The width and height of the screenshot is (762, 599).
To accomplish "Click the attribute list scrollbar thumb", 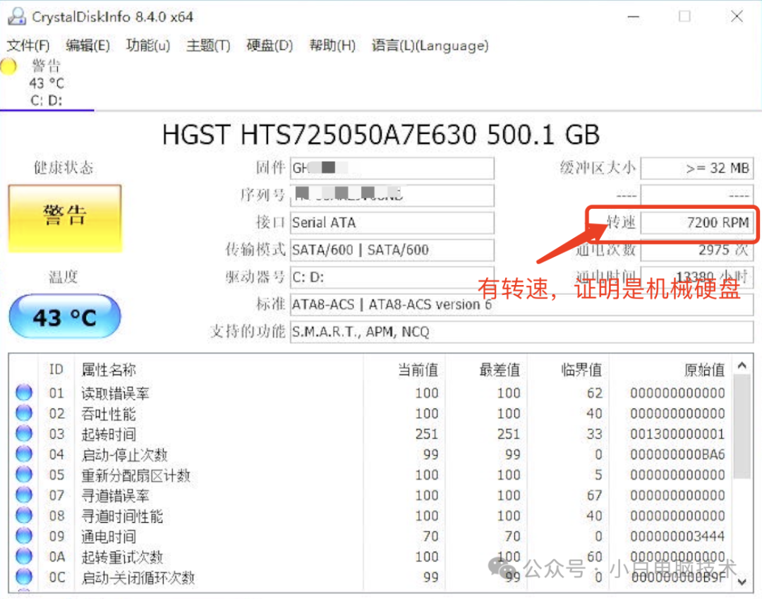I will pos(742,427).
